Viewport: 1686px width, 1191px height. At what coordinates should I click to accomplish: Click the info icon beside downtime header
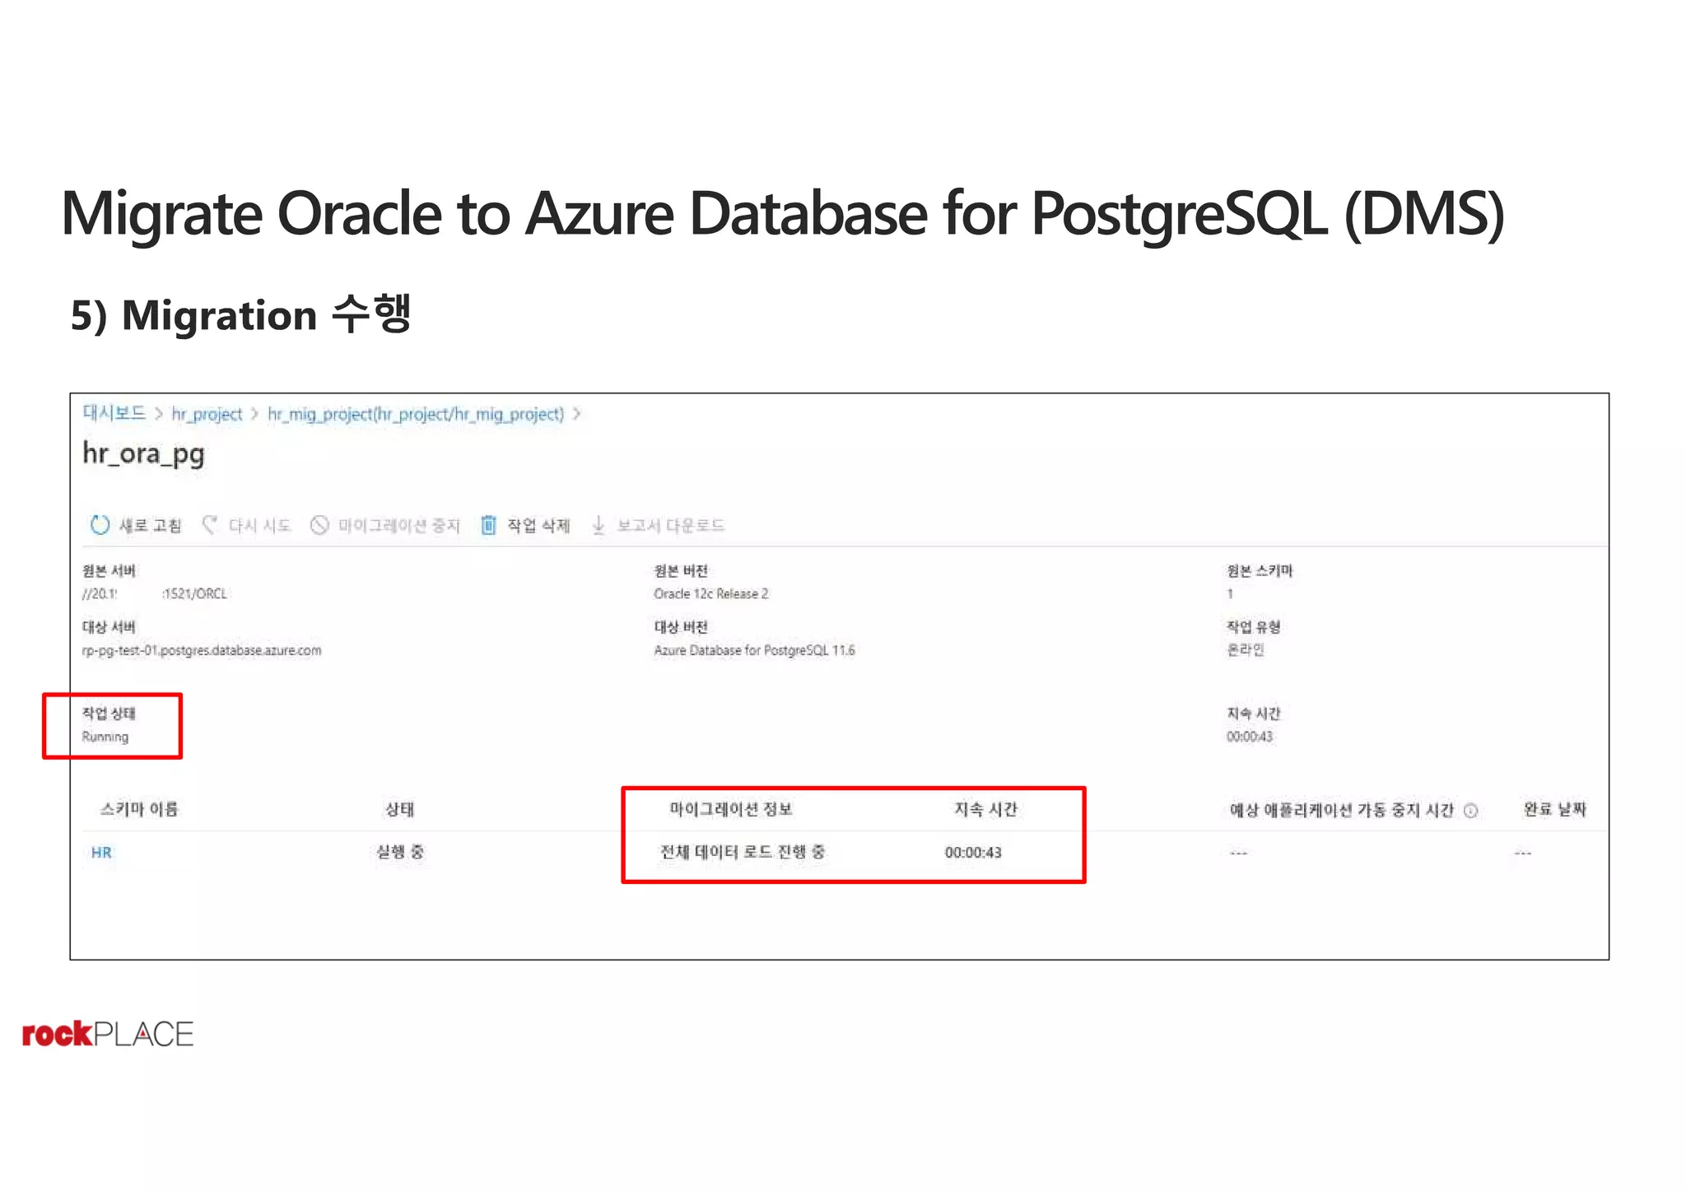coord(1471,811)
